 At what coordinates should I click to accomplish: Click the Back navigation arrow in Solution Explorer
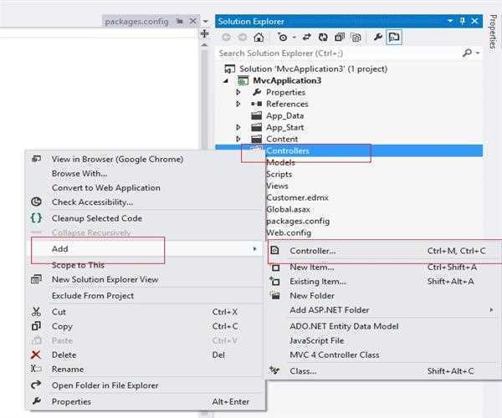[227, 37]
